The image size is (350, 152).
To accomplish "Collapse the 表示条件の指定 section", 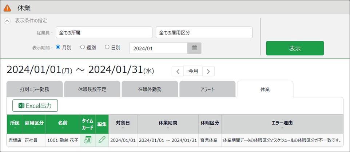I will [x=7, y=21].
